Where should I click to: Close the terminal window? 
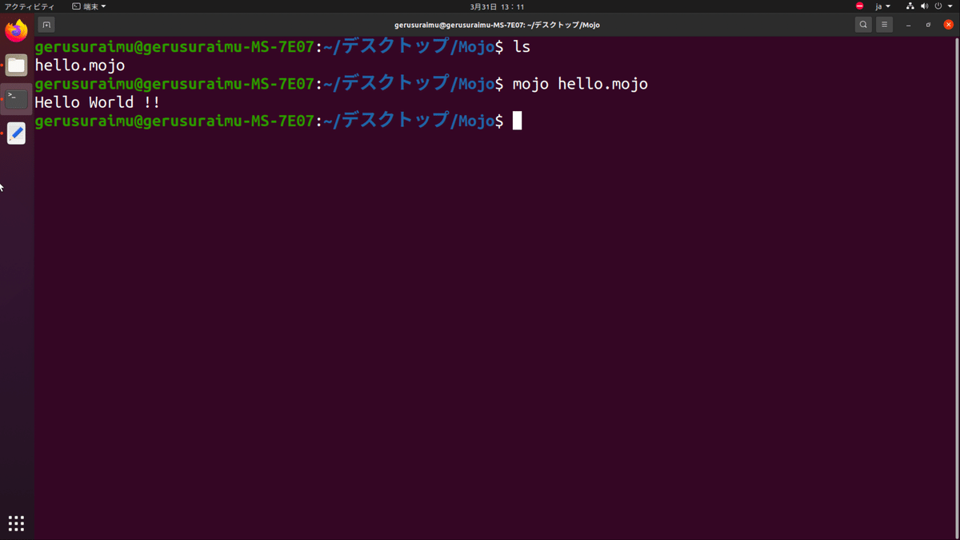(949, 25)
